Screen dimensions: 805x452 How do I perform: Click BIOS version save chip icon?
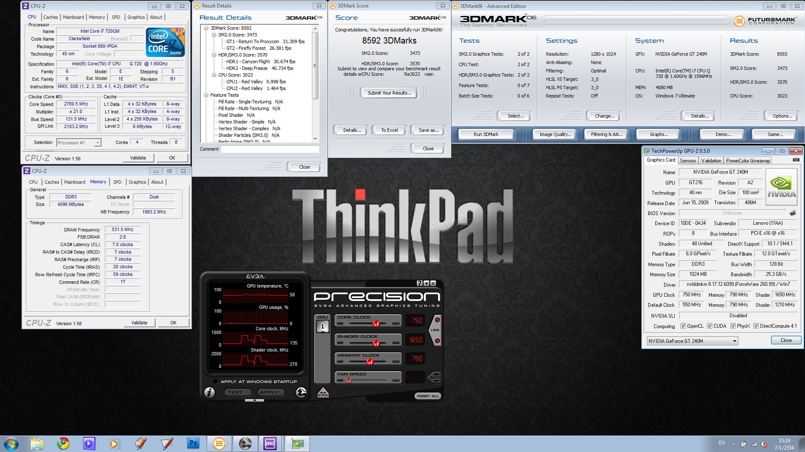(x=792, y=213)
